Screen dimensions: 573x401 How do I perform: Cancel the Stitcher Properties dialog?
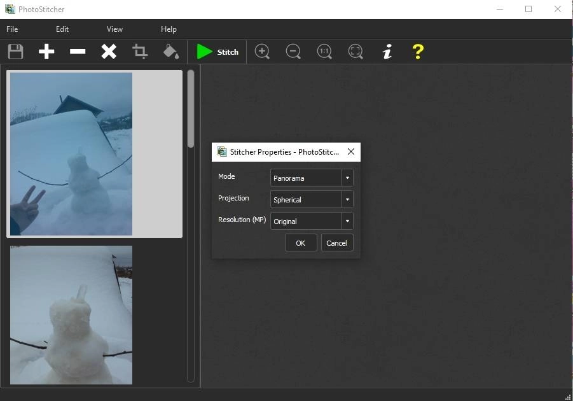(337, 243)
